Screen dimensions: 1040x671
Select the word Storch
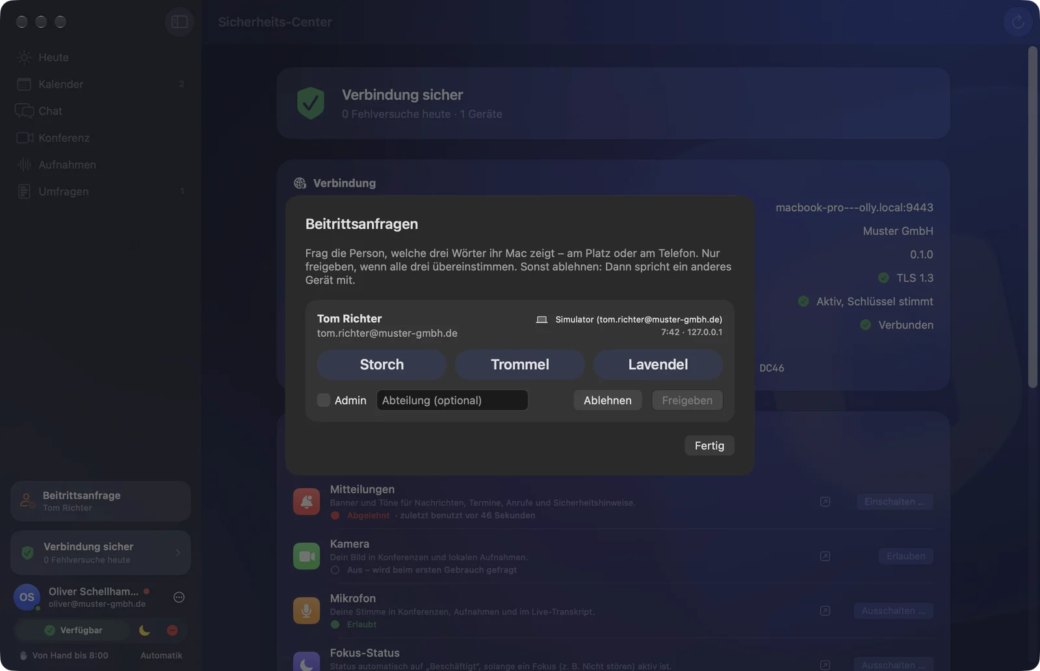[382, 365]
